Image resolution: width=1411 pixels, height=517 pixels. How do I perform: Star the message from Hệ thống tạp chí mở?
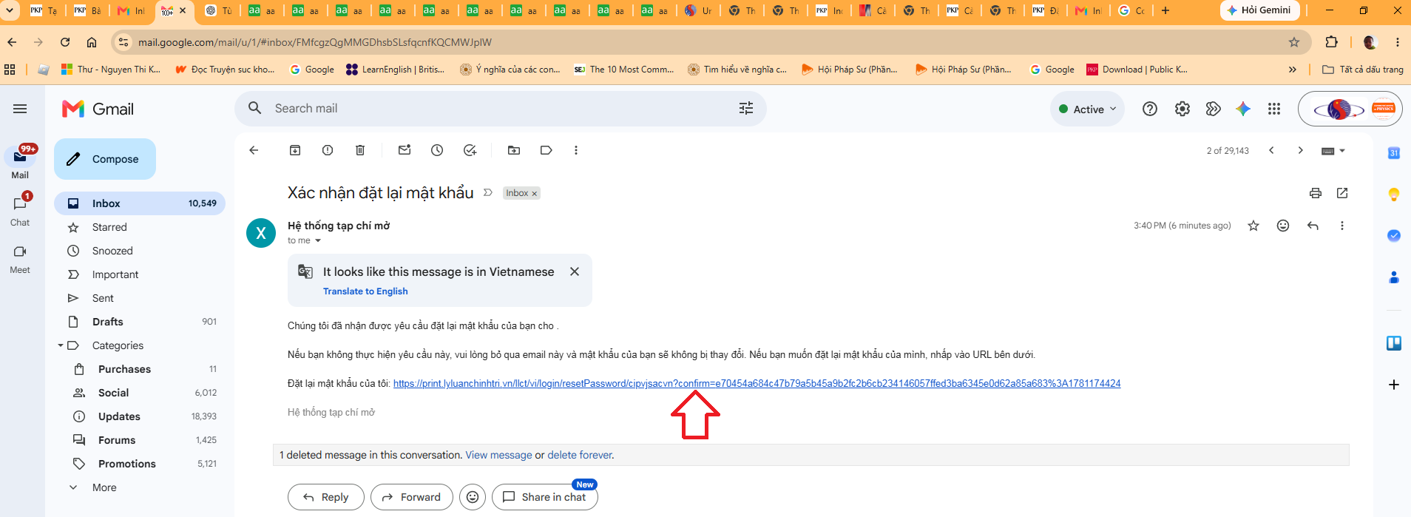pos(1253,226)
